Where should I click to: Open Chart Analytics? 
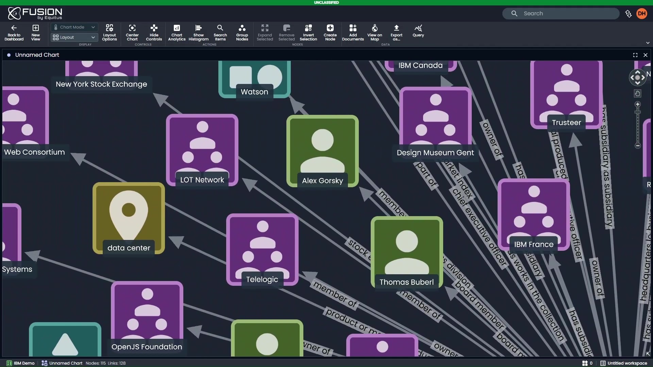pyautogui.click(x=177, y=33)
